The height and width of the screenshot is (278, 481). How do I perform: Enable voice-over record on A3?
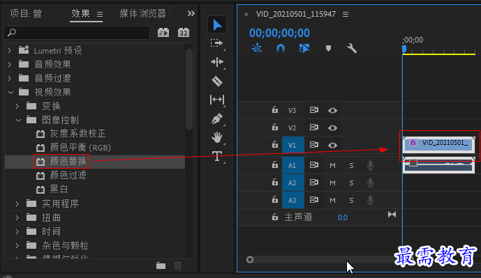click(x=370, y=200)
